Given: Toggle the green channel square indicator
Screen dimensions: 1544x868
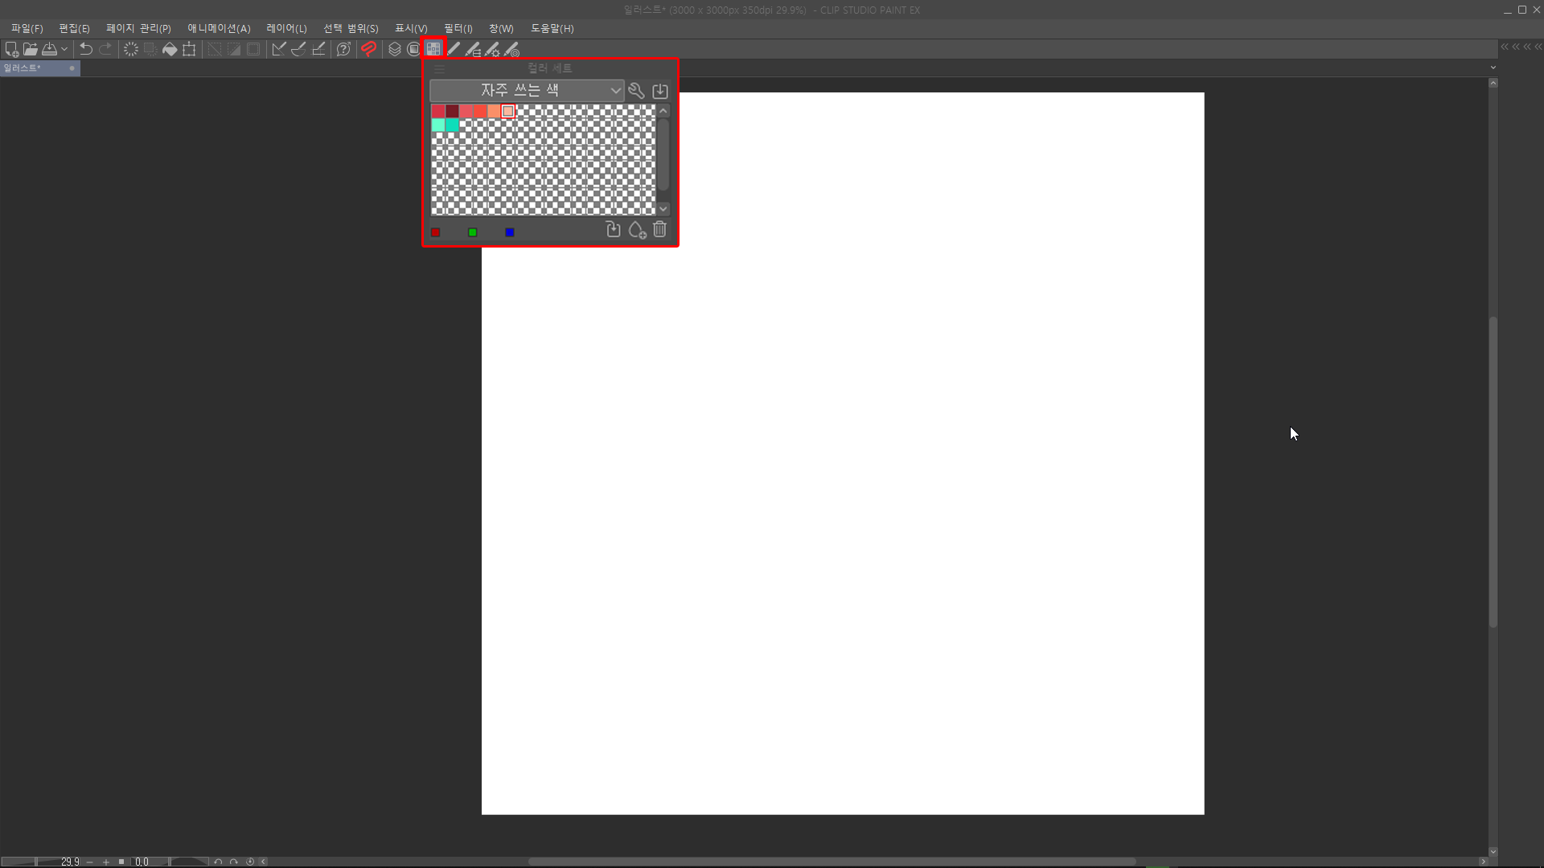Looking at the screenshot, I should click(x=473, y=232).
